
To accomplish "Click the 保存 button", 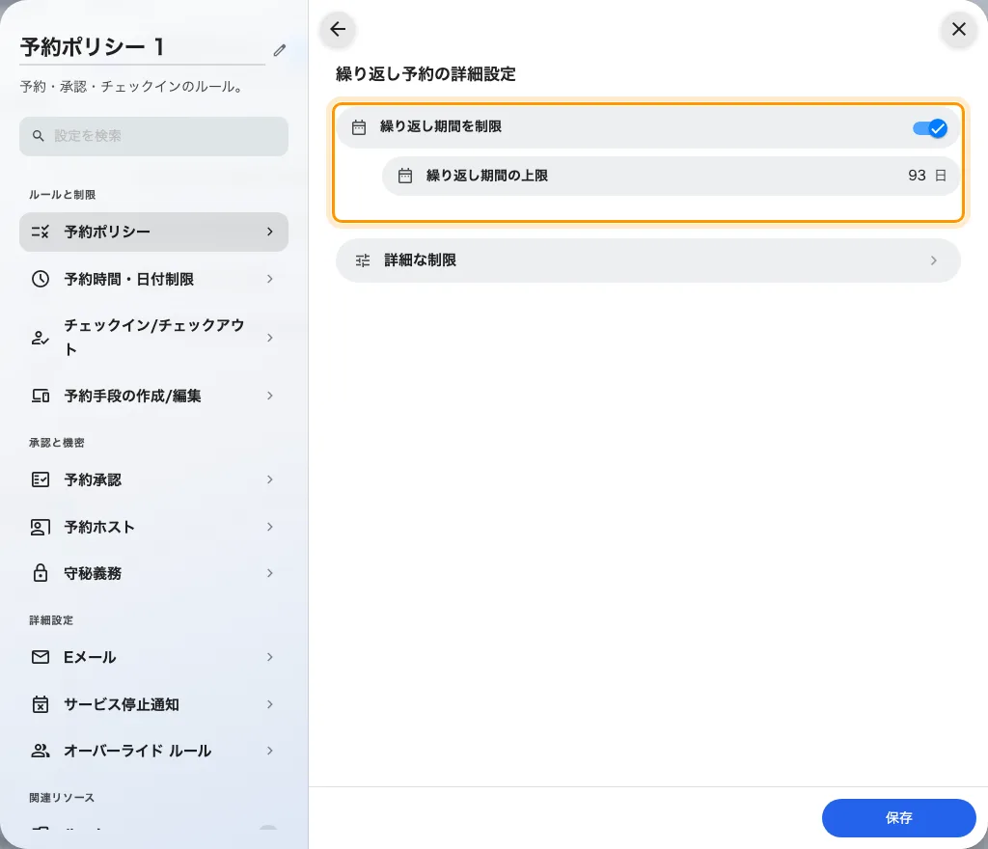I will [898, 818].
